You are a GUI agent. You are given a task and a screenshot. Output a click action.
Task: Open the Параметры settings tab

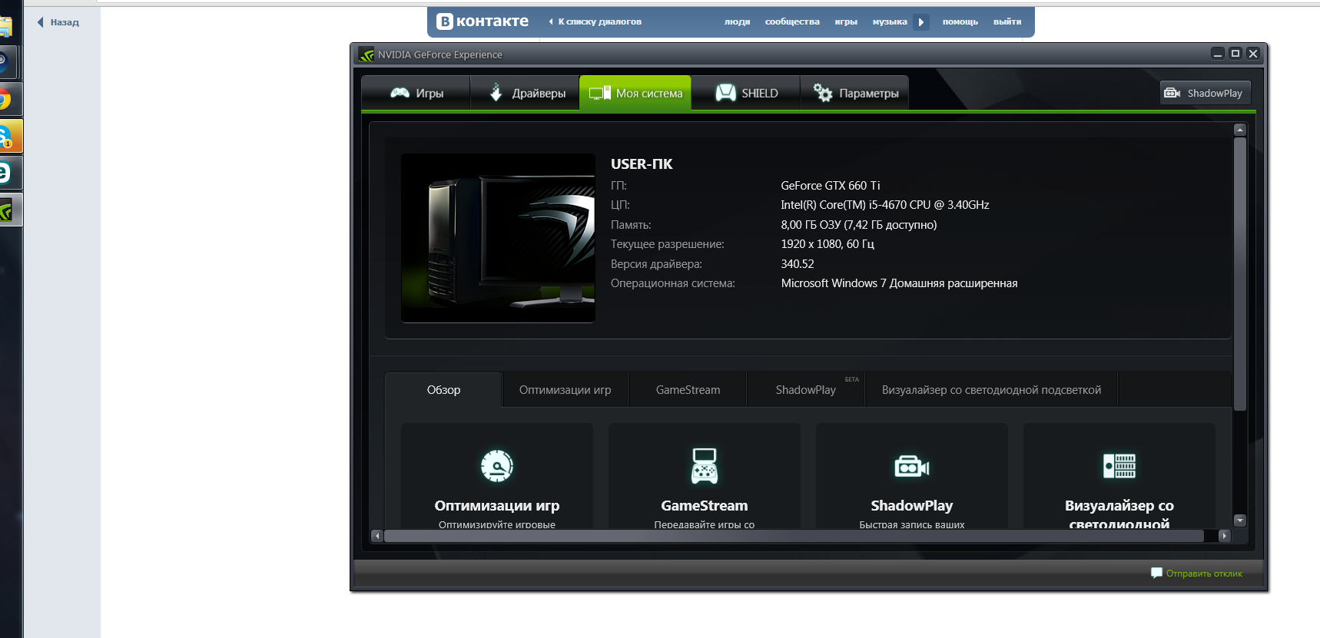click(x=854, y=93)
